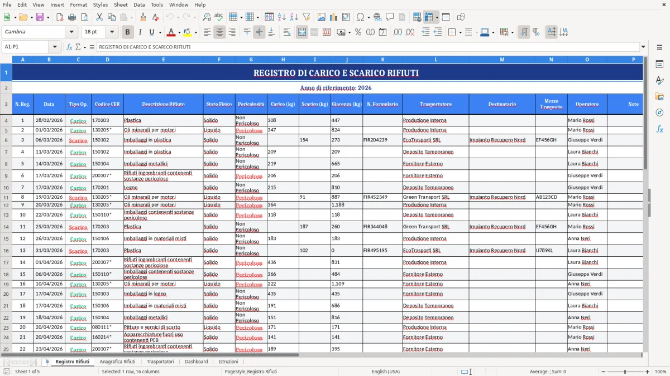Format cell as date
670x376 pixels.
point(382,32)
